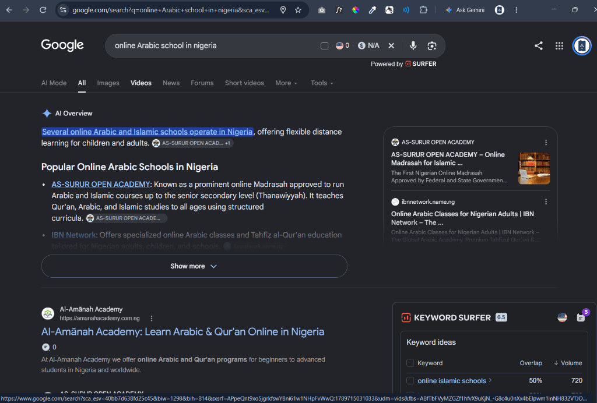Change country with US flag in Keyword Surfer
This screenshot has height=403, width=597.
(x=562, y=317)
